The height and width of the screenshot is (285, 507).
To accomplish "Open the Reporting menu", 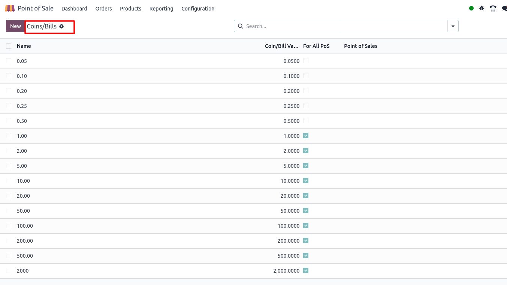I will pos(161,9).
